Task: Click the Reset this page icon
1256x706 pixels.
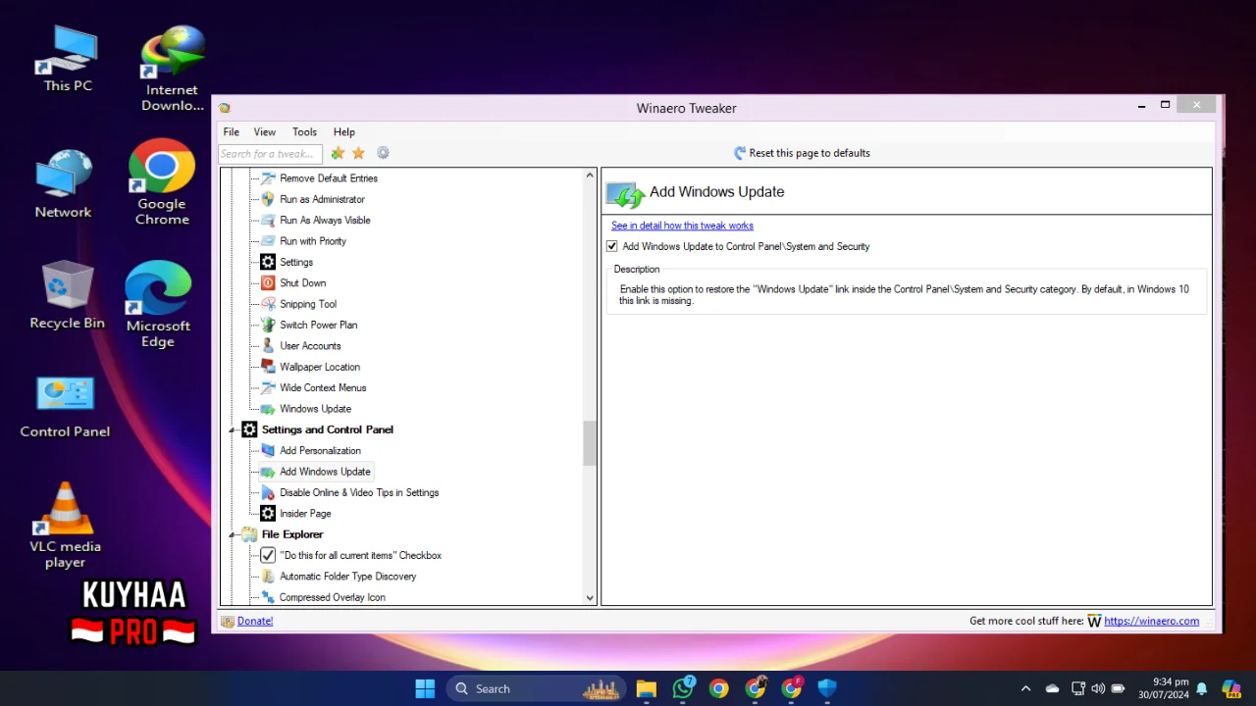Action: [740, 153]
